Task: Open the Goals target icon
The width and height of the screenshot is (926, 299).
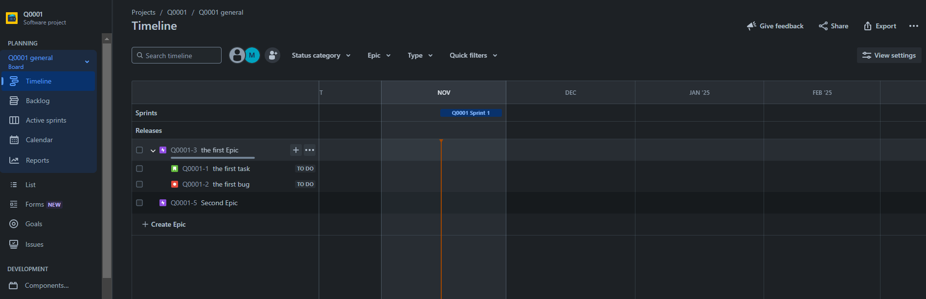Action: coord(14,224)
